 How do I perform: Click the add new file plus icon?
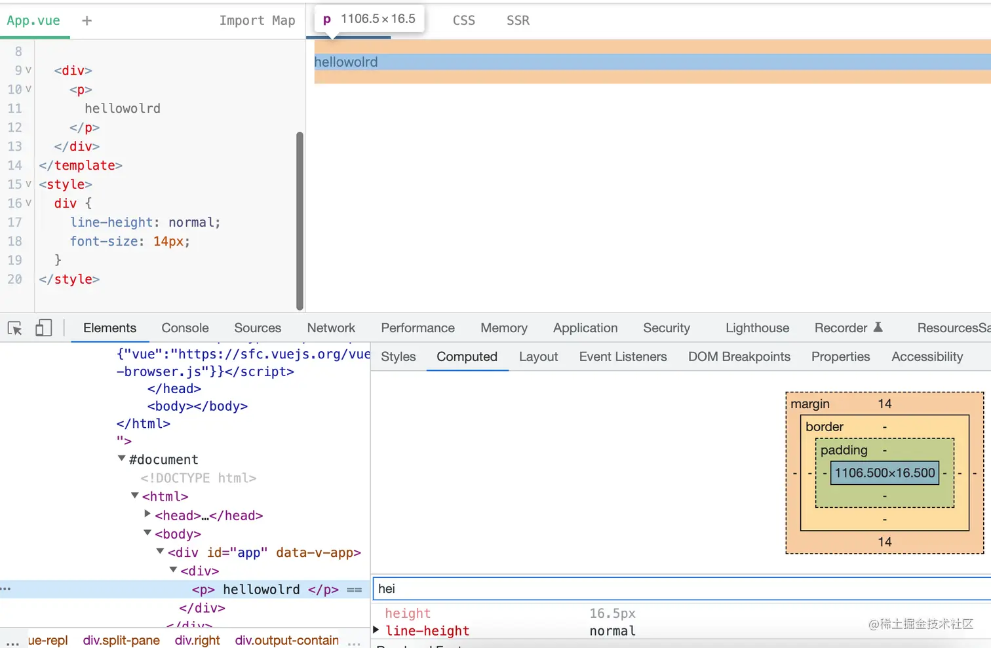[87, 21]
